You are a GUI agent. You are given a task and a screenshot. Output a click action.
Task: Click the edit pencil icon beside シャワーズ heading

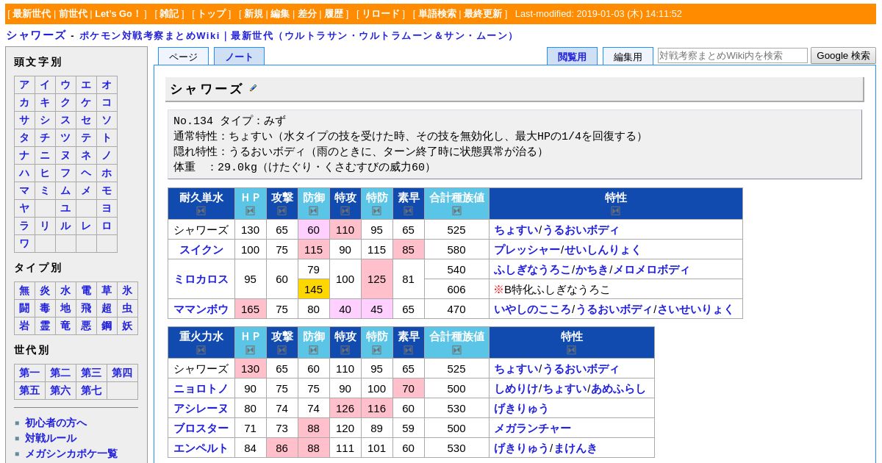pos(254,88)
